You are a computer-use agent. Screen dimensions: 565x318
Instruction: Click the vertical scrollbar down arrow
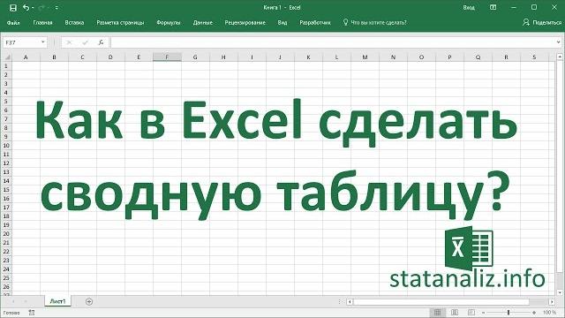point(560,292)
